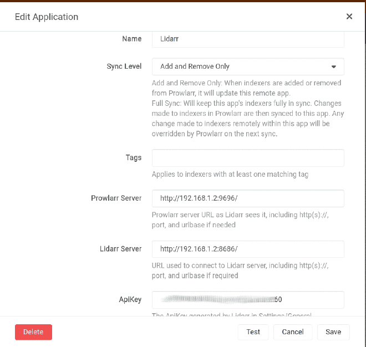Screen dimensions: 366x347
Task: Delete this application
Action: coord(33,332)
